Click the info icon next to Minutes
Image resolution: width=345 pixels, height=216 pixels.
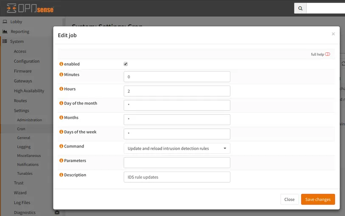[x=61, y=75]
